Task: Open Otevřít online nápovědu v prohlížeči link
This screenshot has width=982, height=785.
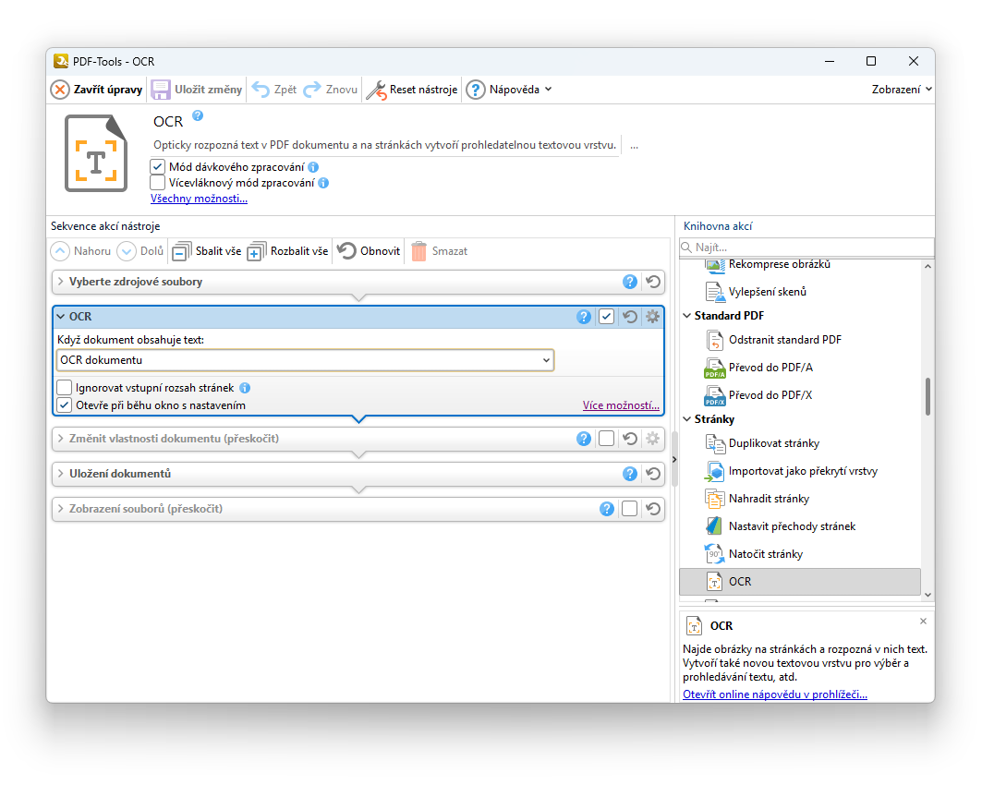Action: (x=775, y=694)
